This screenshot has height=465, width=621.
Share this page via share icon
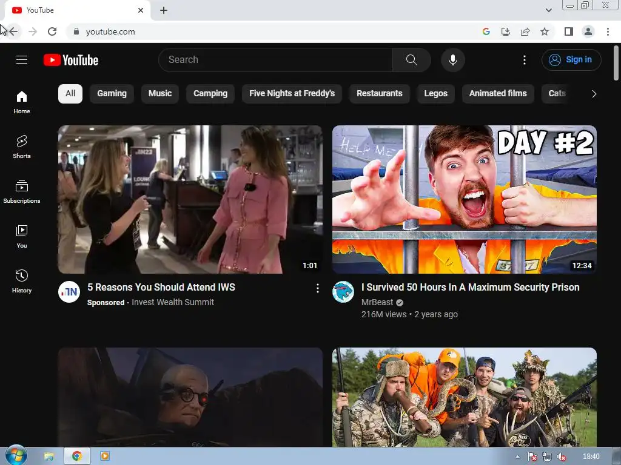pos(525,31)
